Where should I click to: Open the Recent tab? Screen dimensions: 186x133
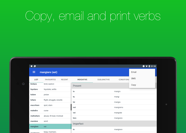click(64, 80)
